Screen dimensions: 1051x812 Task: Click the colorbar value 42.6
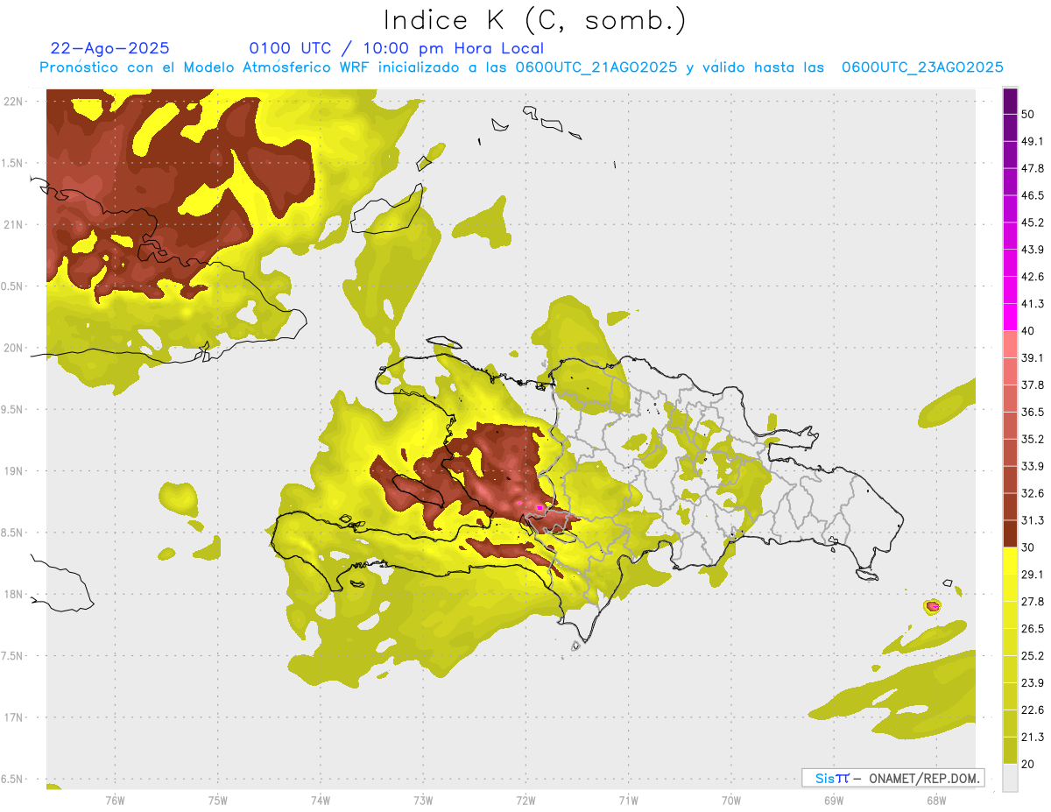[x=1033, y=277]
